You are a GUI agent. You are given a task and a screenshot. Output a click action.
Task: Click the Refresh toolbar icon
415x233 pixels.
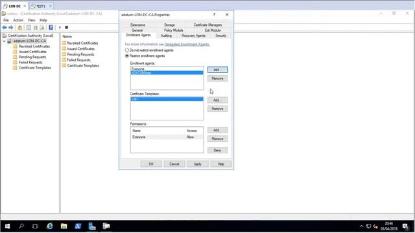pyautogui.click(x=36, y=27)
